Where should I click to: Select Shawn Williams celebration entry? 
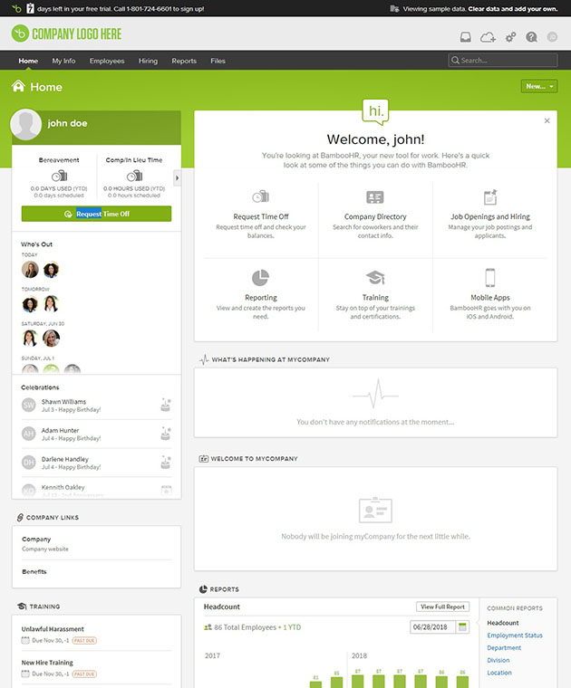[x=96, y=406]
